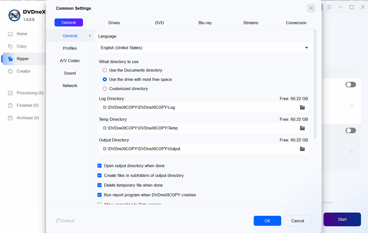Click the Language dropdown arrow
The image size is (368, 233).
(306, 48)
